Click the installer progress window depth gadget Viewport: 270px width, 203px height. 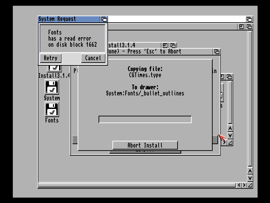[217, 52]
